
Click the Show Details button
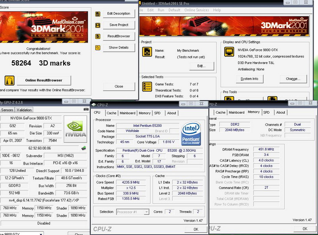pyautogui.click(x=119, y=47)
